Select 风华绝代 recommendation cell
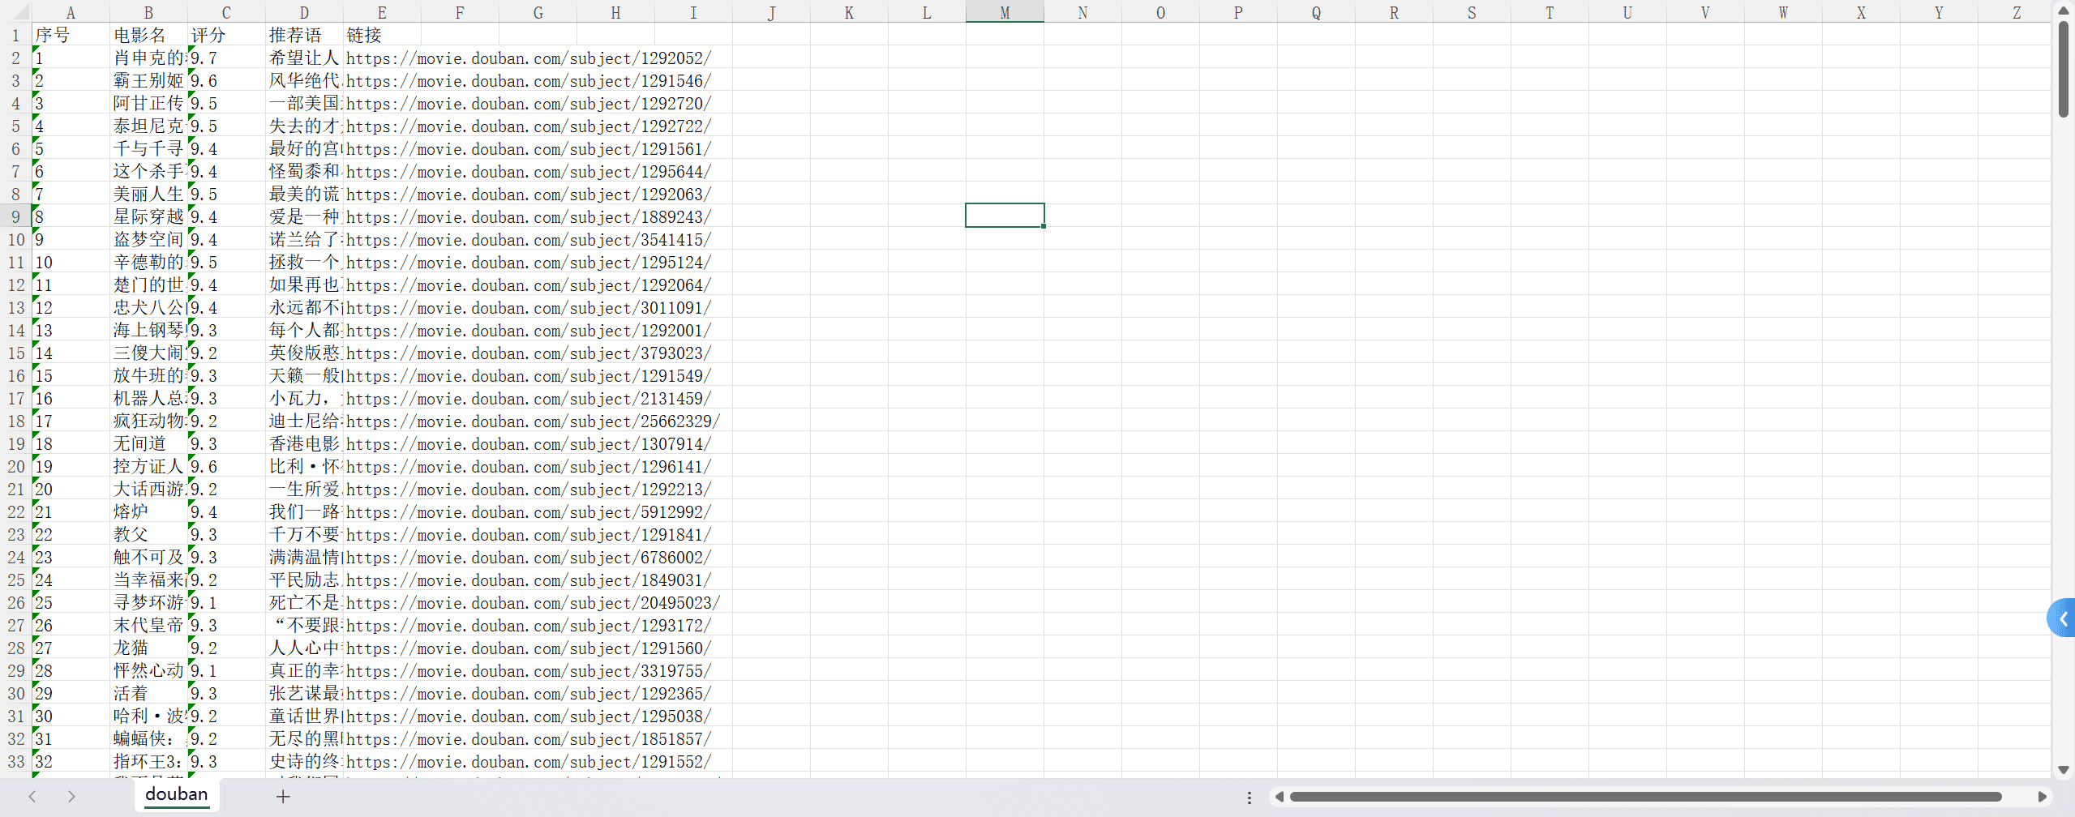The width and height of the screenshot is (2075, 817). (x=304, y=80)
